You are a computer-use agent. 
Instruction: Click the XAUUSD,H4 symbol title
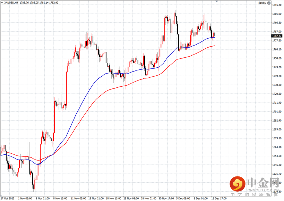coord(11,3)
